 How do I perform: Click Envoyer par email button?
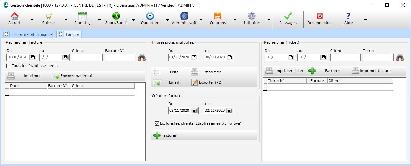(x=73, y=76)
